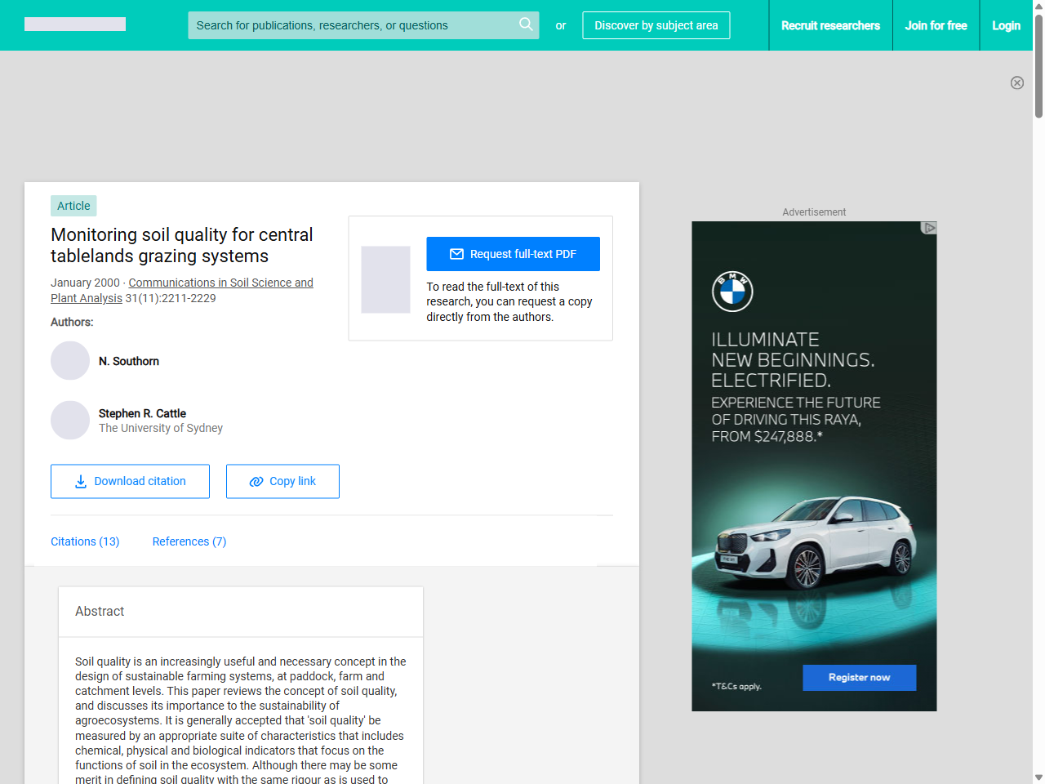Open Communications in Soil Science and Plant Analysis
Viewport: 1045px width, 784px height.
tap(220, 283)
